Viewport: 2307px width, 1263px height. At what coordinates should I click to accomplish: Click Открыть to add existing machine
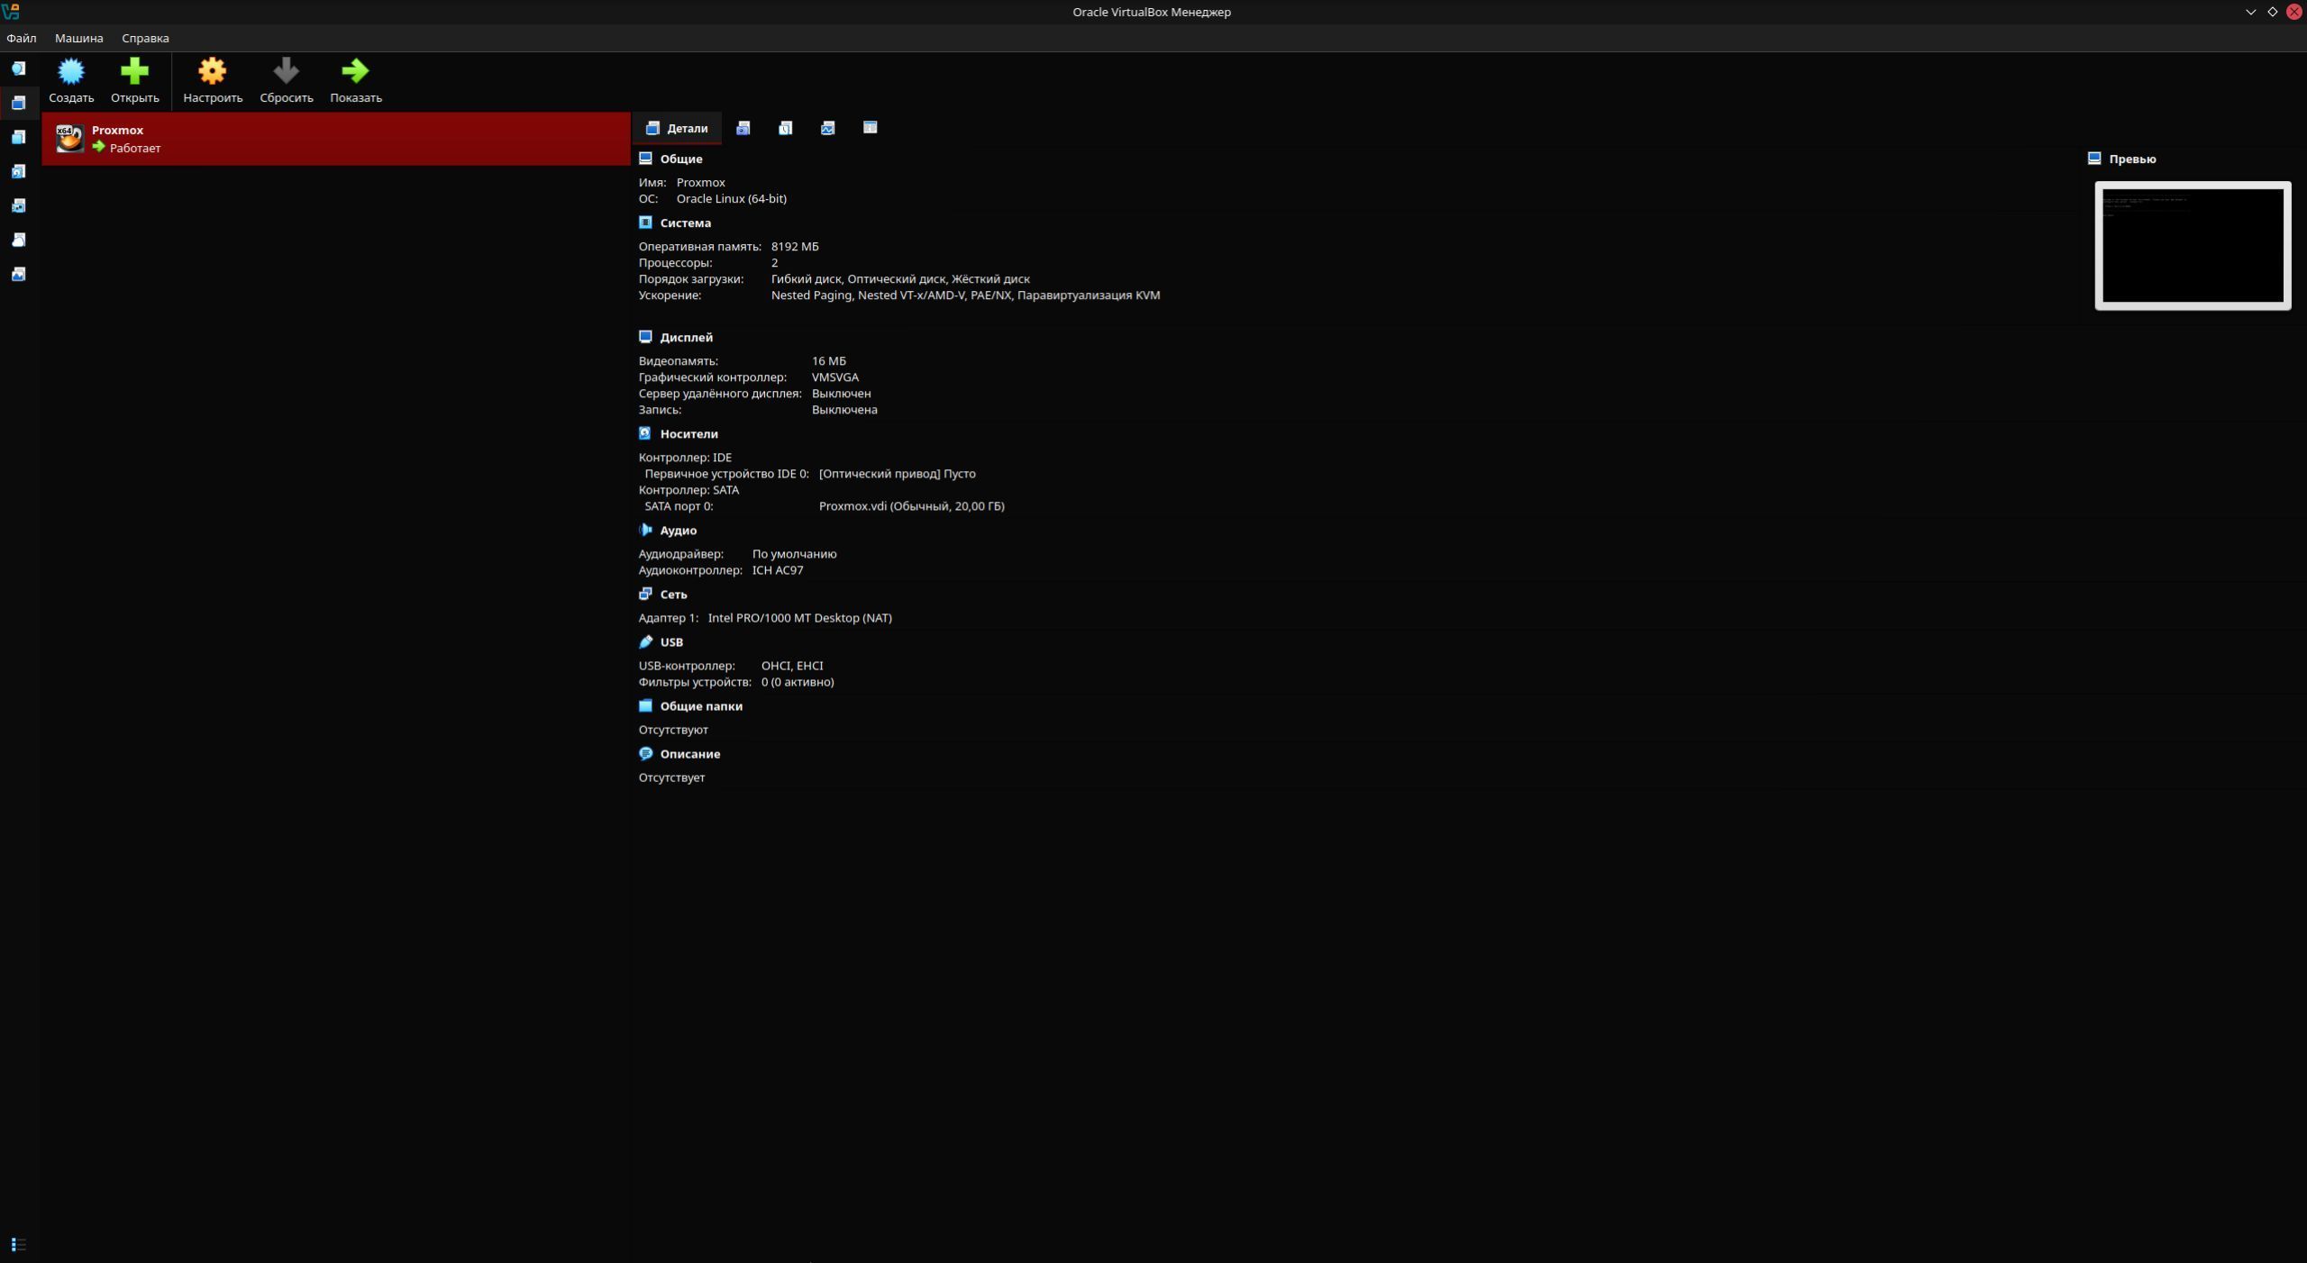[134, 80]
